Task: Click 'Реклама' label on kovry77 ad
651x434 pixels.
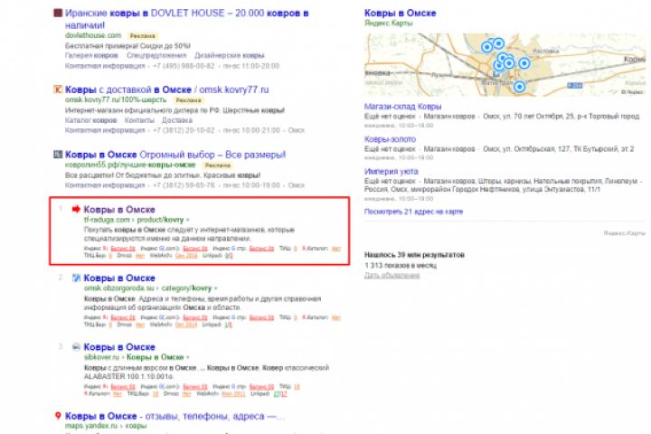Action: click(x=188, y=100)
